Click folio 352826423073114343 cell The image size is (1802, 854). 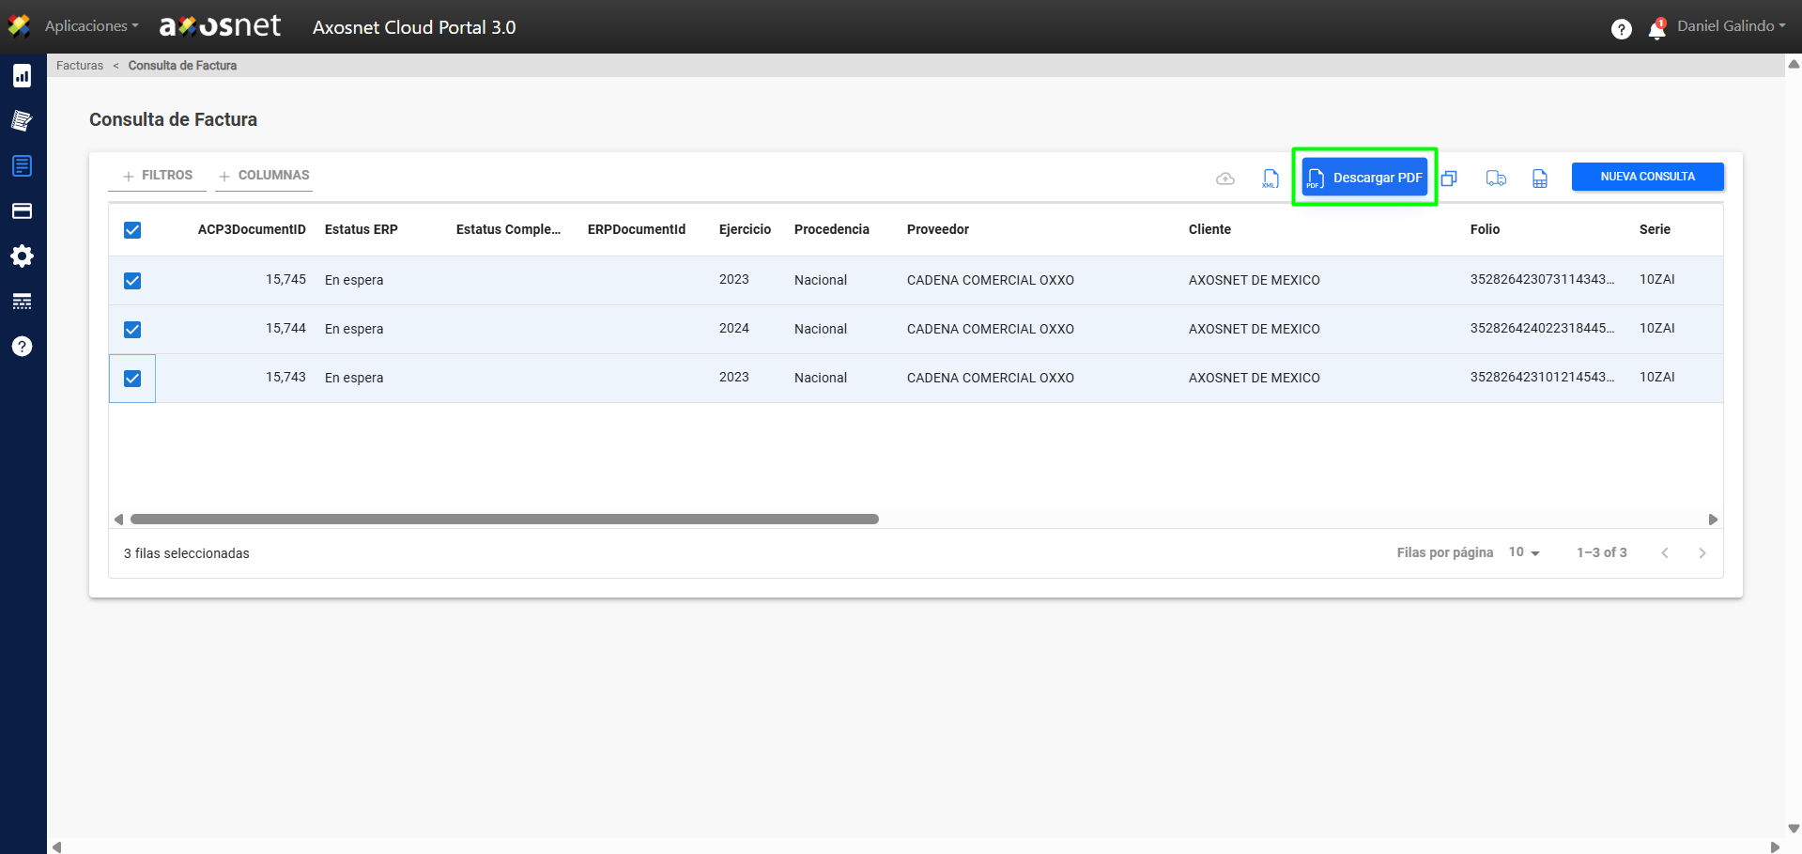(1543, 279)
